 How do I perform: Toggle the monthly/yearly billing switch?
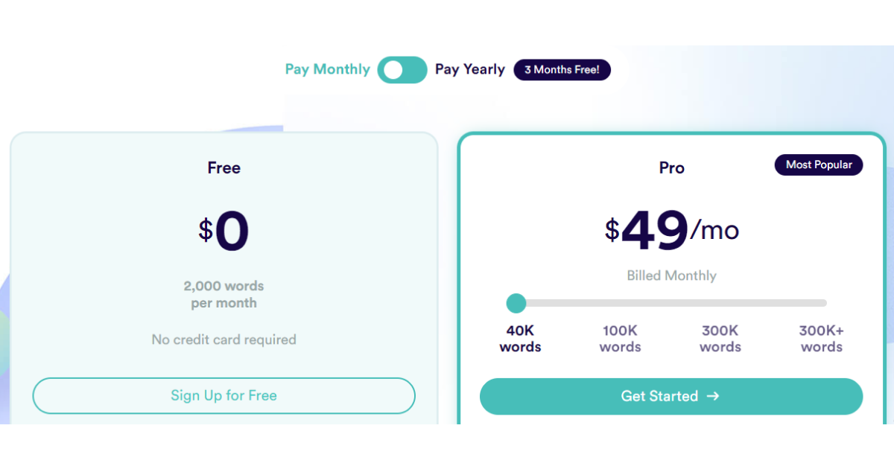coord(402,69)
